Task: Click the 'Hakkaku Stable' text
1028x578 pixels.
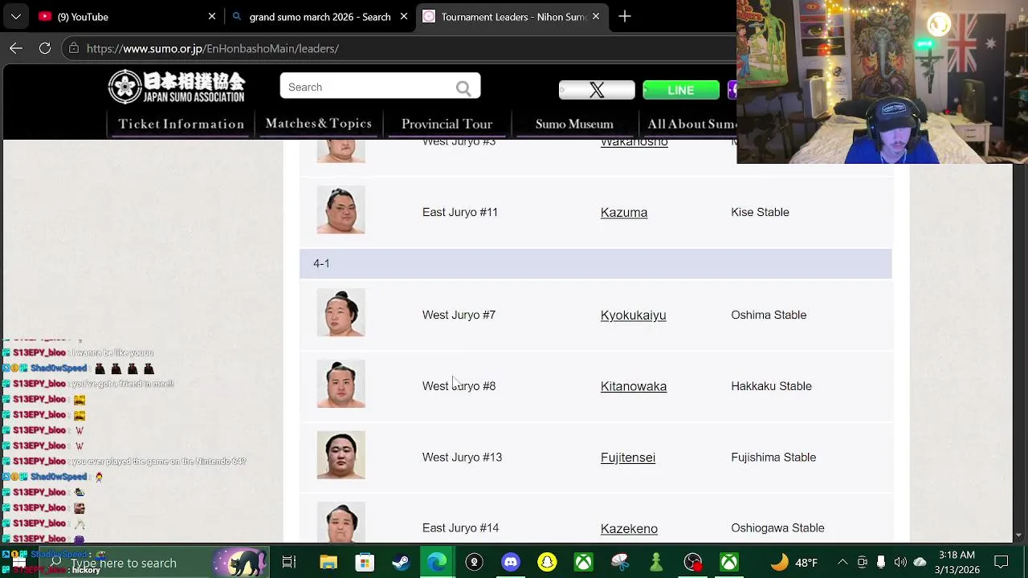Action: [x=771, y=386]
